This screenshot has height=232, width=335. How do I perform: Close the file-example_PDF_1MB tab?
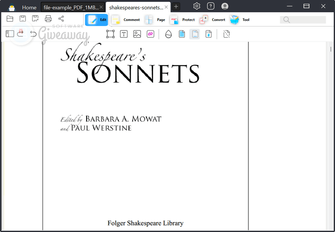click(x=101, y=7)
